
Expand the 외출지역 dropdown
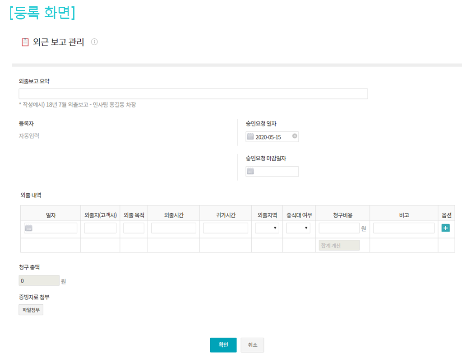pos(267,228)
